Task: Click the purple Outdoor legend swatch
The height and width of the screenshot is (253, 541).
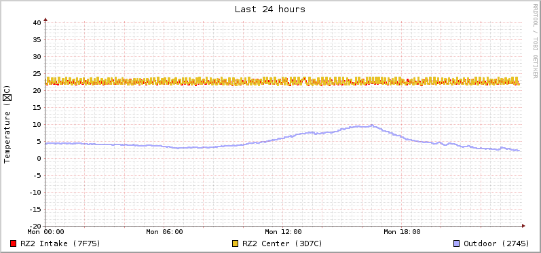Action: [456, 244]
